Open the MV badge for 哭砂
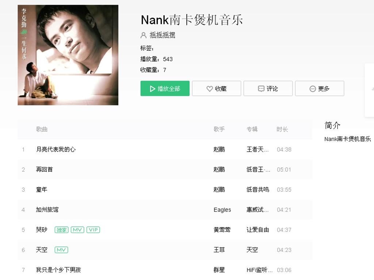Screen dimensions: 374x280 pyautogui.click(x=77, y=230)
